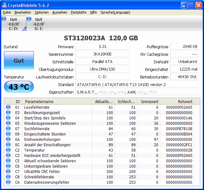Click status orb for Datenadressierungsfehler row

point(8,182)
